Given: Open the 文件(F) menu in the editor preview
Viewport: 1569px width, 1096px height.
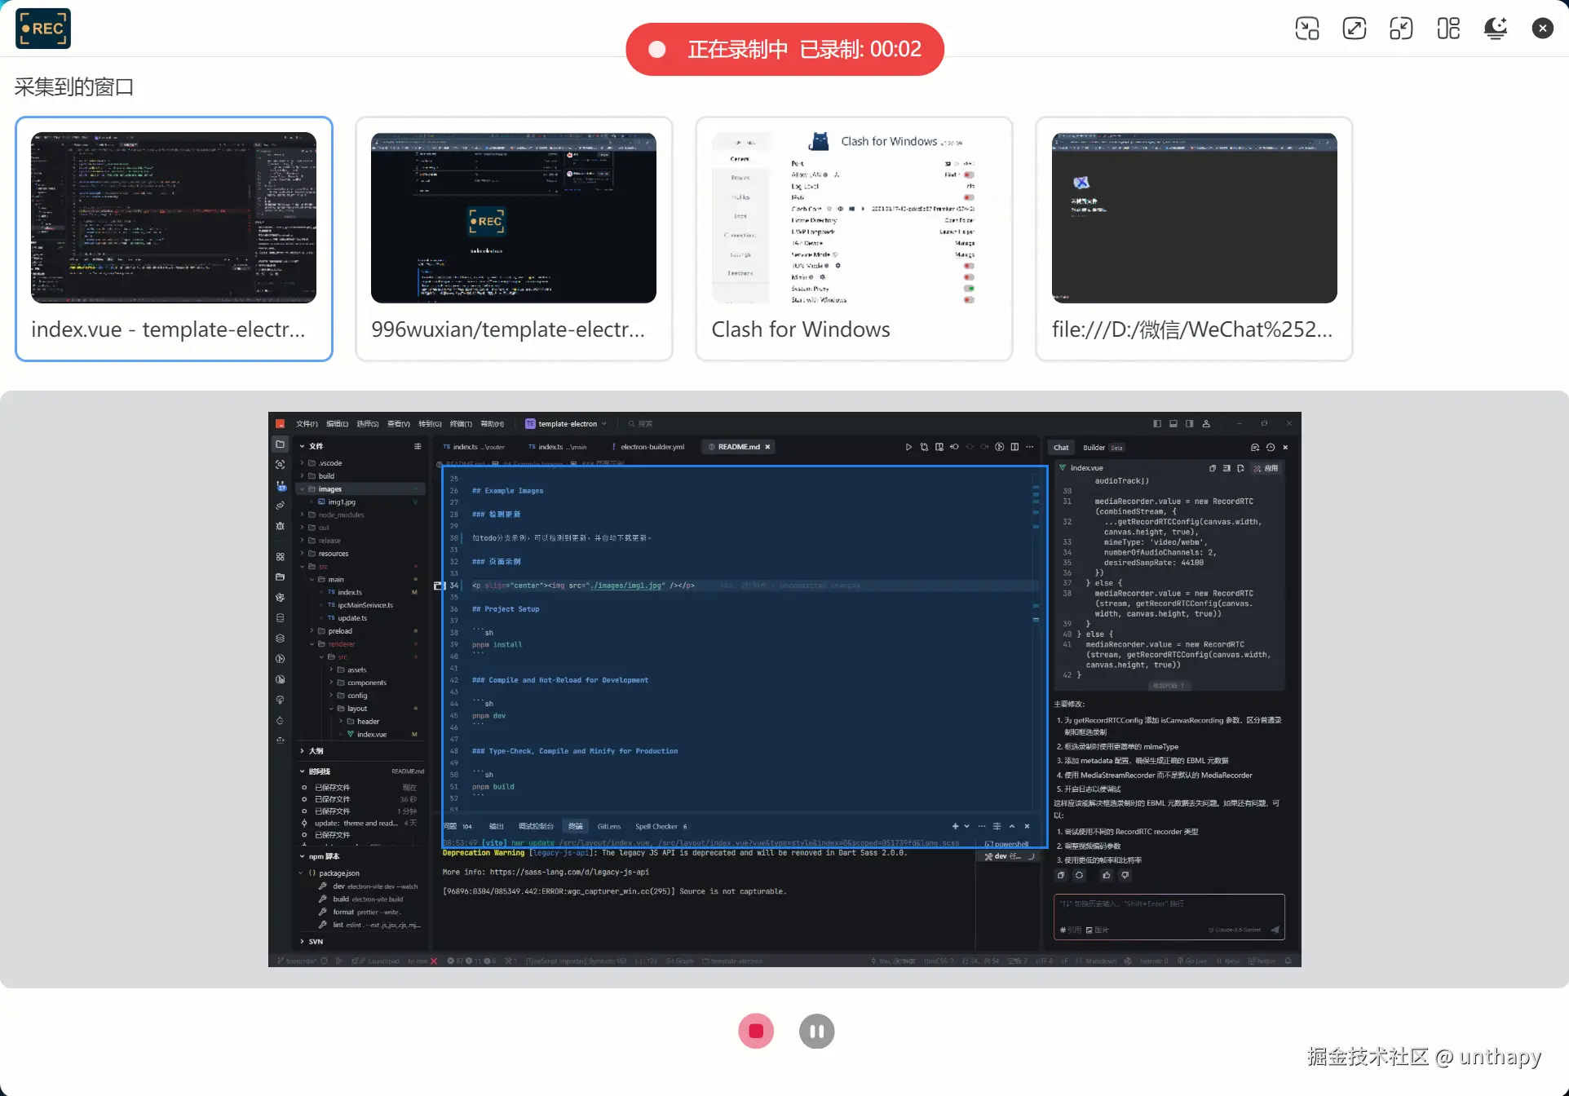Looking at the screenshot, I should (307, 424).
